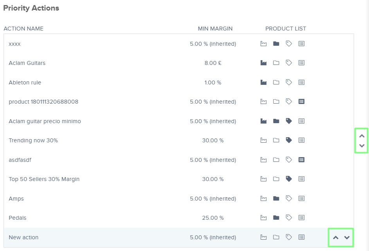Click the tag icon in New action row
Image resolution: width=369 pixels, height=251 pixels.
tap(289, 237)
